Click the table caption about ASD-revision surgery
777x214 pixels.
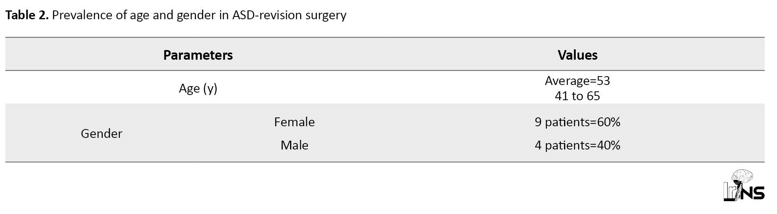176,15
